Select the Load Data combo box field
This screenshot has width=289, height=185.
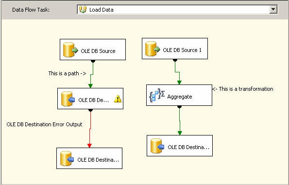point(177,10)
